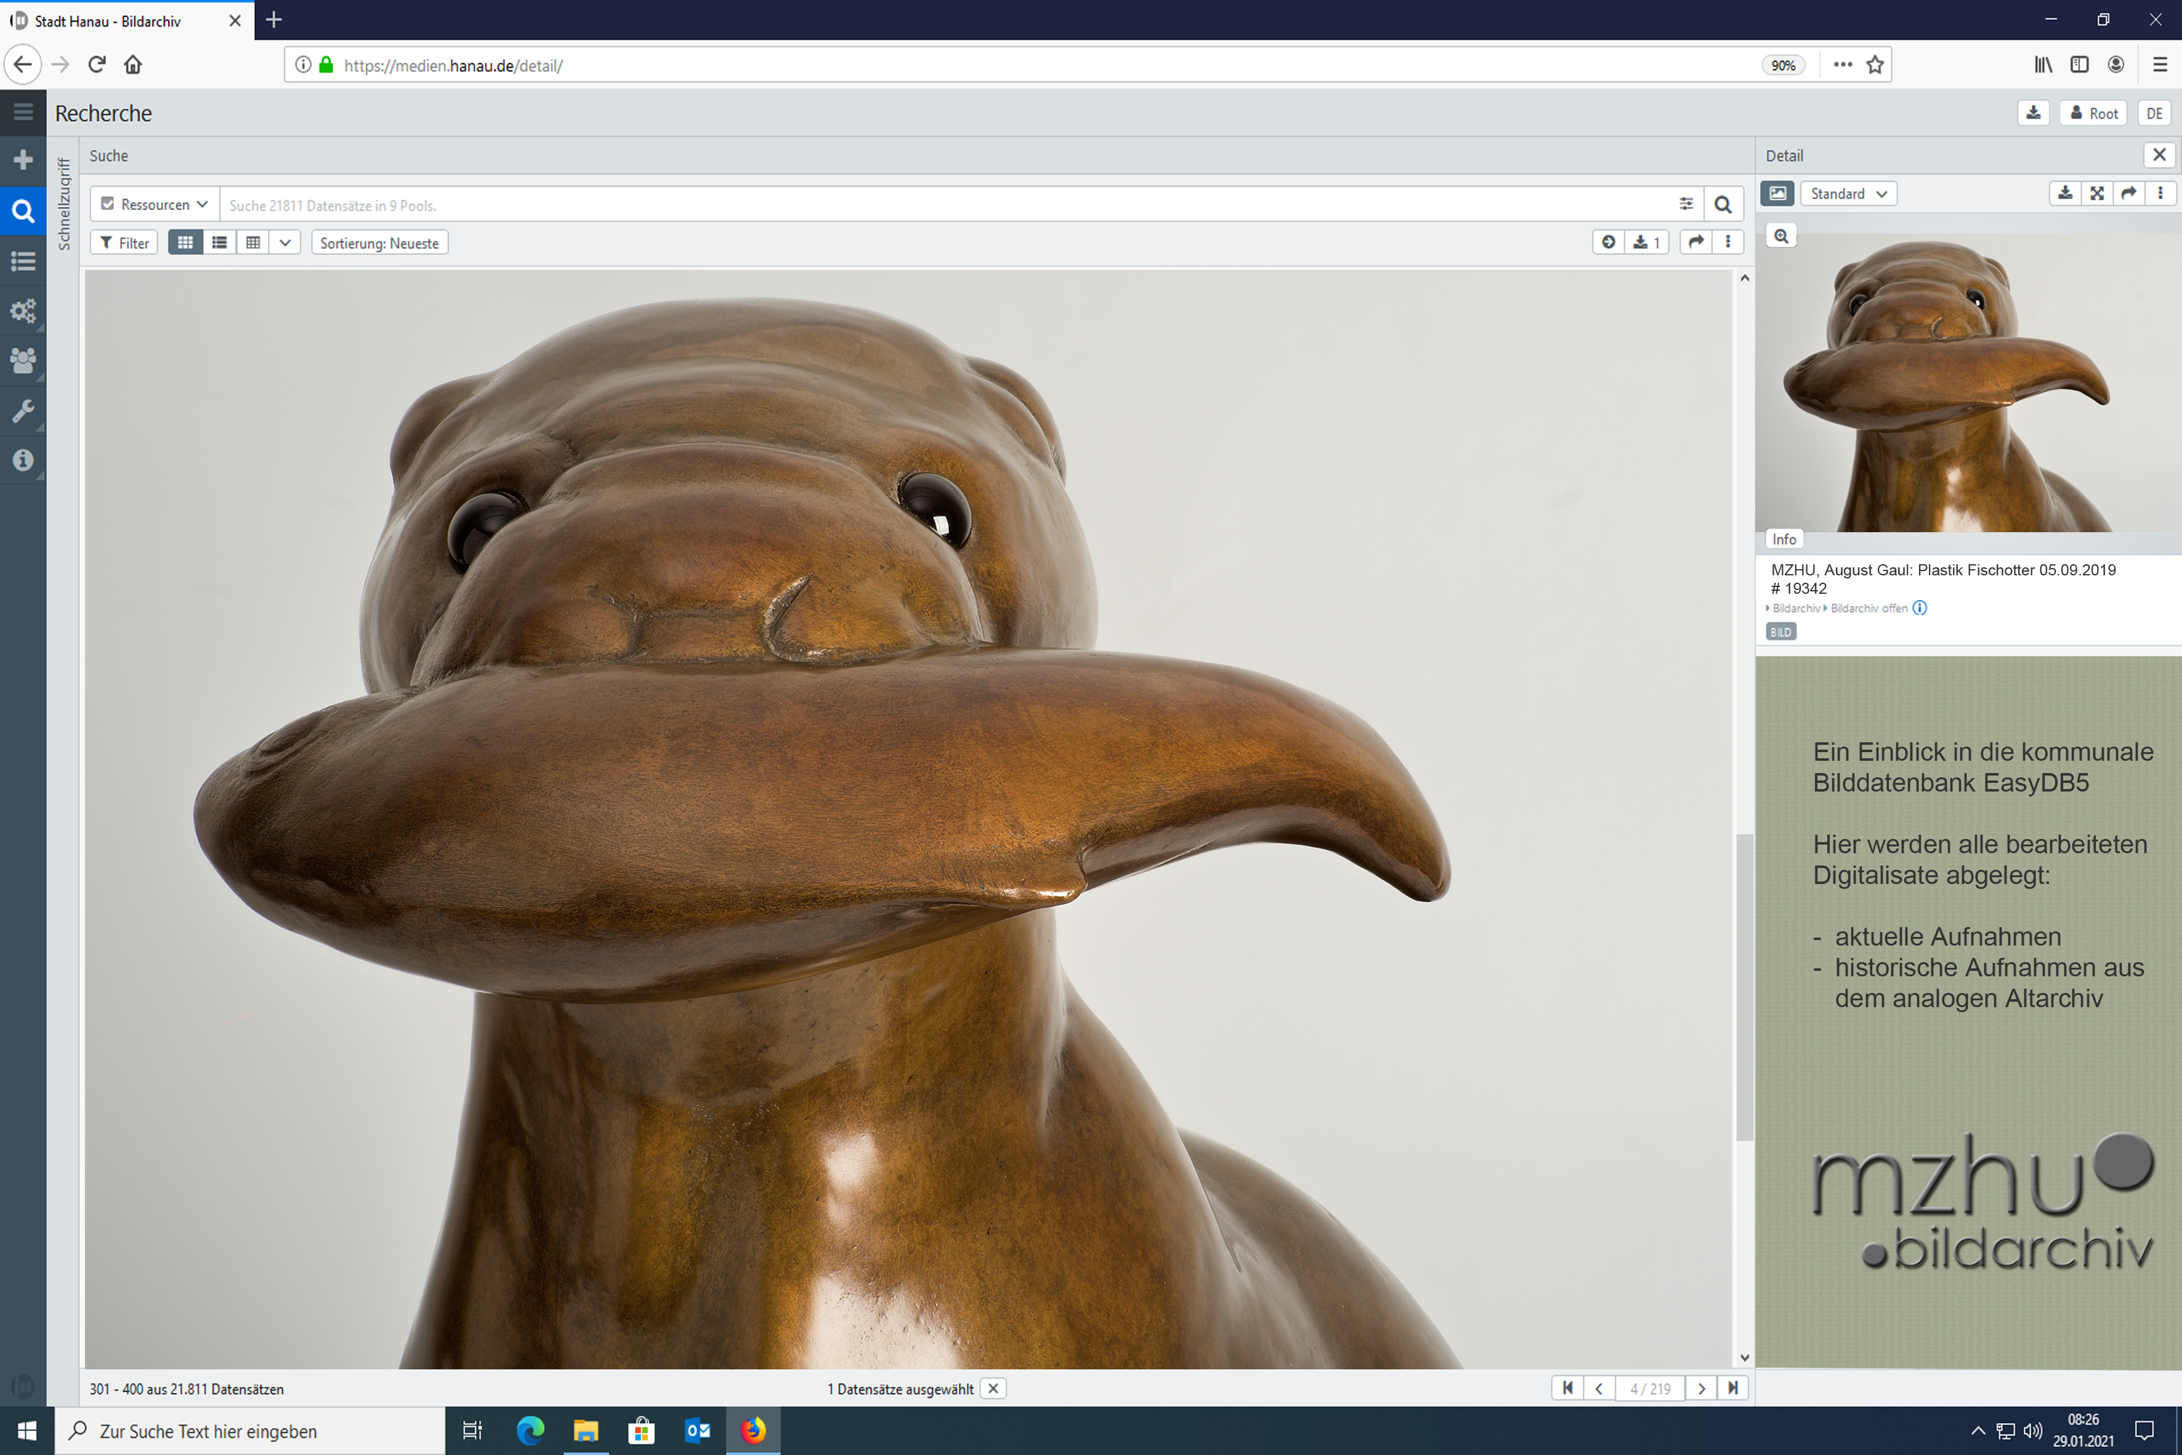The height and width of the screenshot is (1455, 2182).
Task: Click the Filter button
Action: (x=124, y=243)
